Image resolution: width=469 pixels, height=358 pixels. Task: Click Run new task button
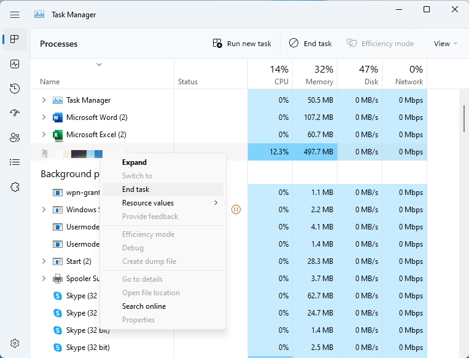(x=242, y=44)
